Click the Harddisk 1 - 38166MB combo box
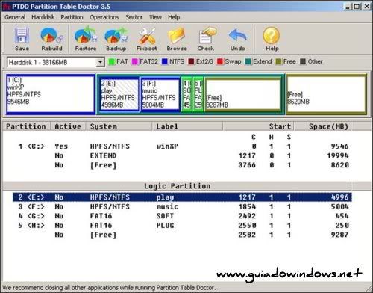373x293 pixels. coord(55,62)
